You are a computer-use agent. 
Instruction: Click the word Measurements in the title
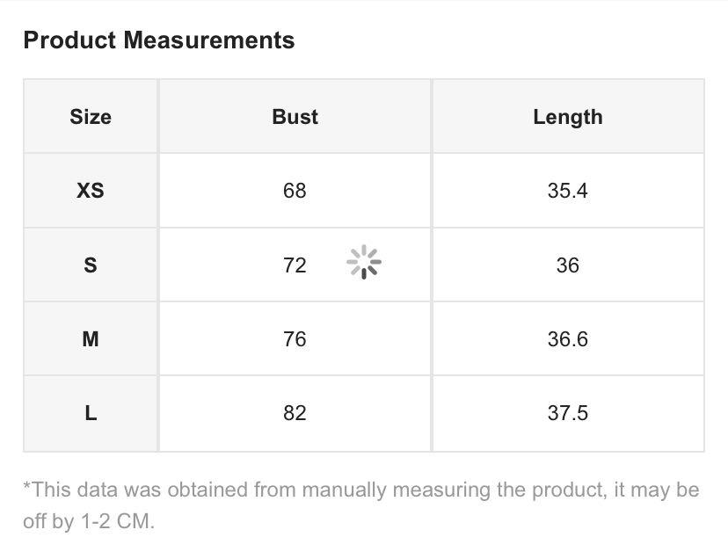click(x=209, y=40)
